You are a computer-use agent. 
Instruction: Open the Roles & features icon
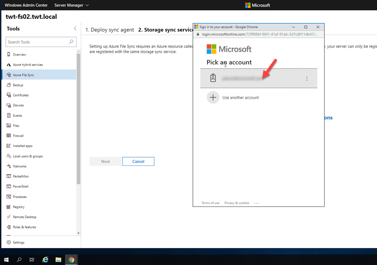pos(9,227)
